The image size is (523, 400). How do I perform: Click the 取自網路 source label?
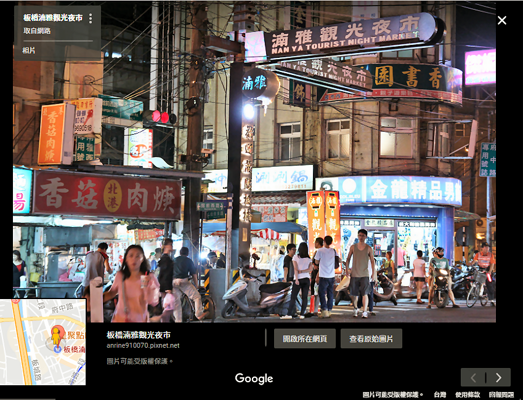coord(37,31)
